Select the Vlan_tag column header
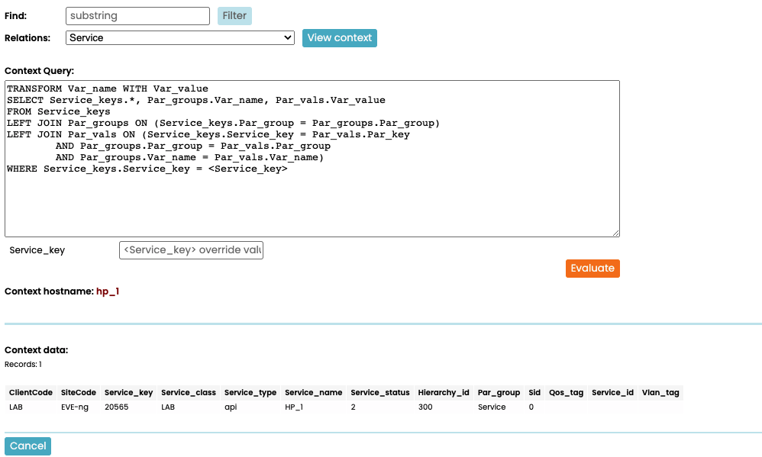 click(660, 393)
